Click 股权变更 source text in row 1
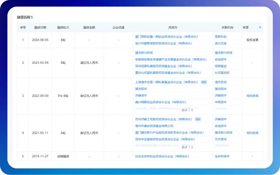Image resolution: width=280 pixels, height=175 pixels. 252,40
